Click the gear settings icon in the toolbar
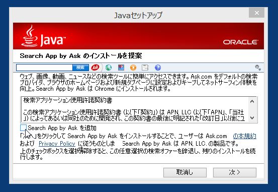 258,68
